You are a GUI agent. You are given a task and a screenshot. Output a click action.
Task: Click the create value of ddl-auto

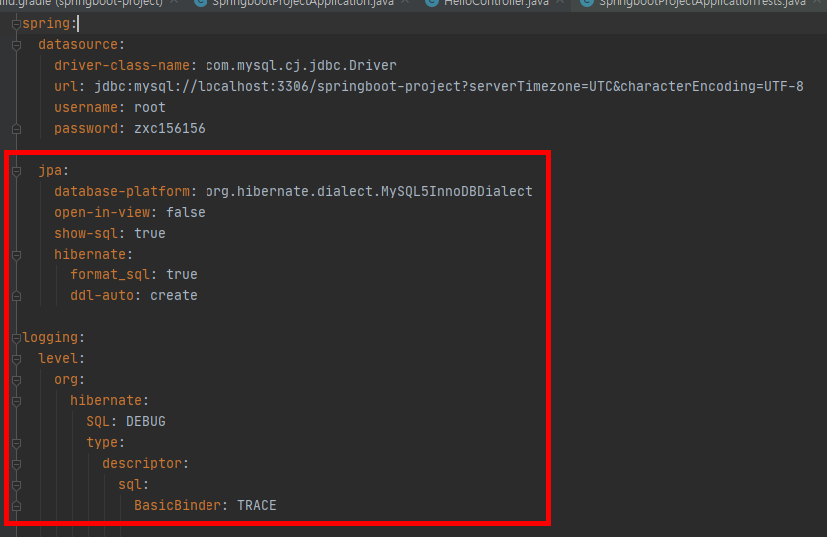[x=174, y=295]
